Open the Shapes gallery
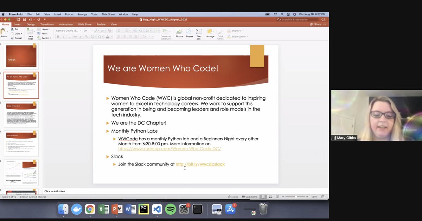422x221 pixels. tap(189, 33)
